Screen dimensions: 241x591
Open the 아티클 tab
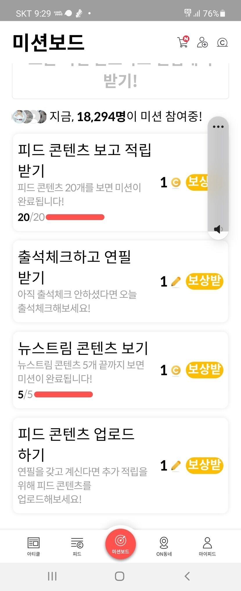pos(33,546)
